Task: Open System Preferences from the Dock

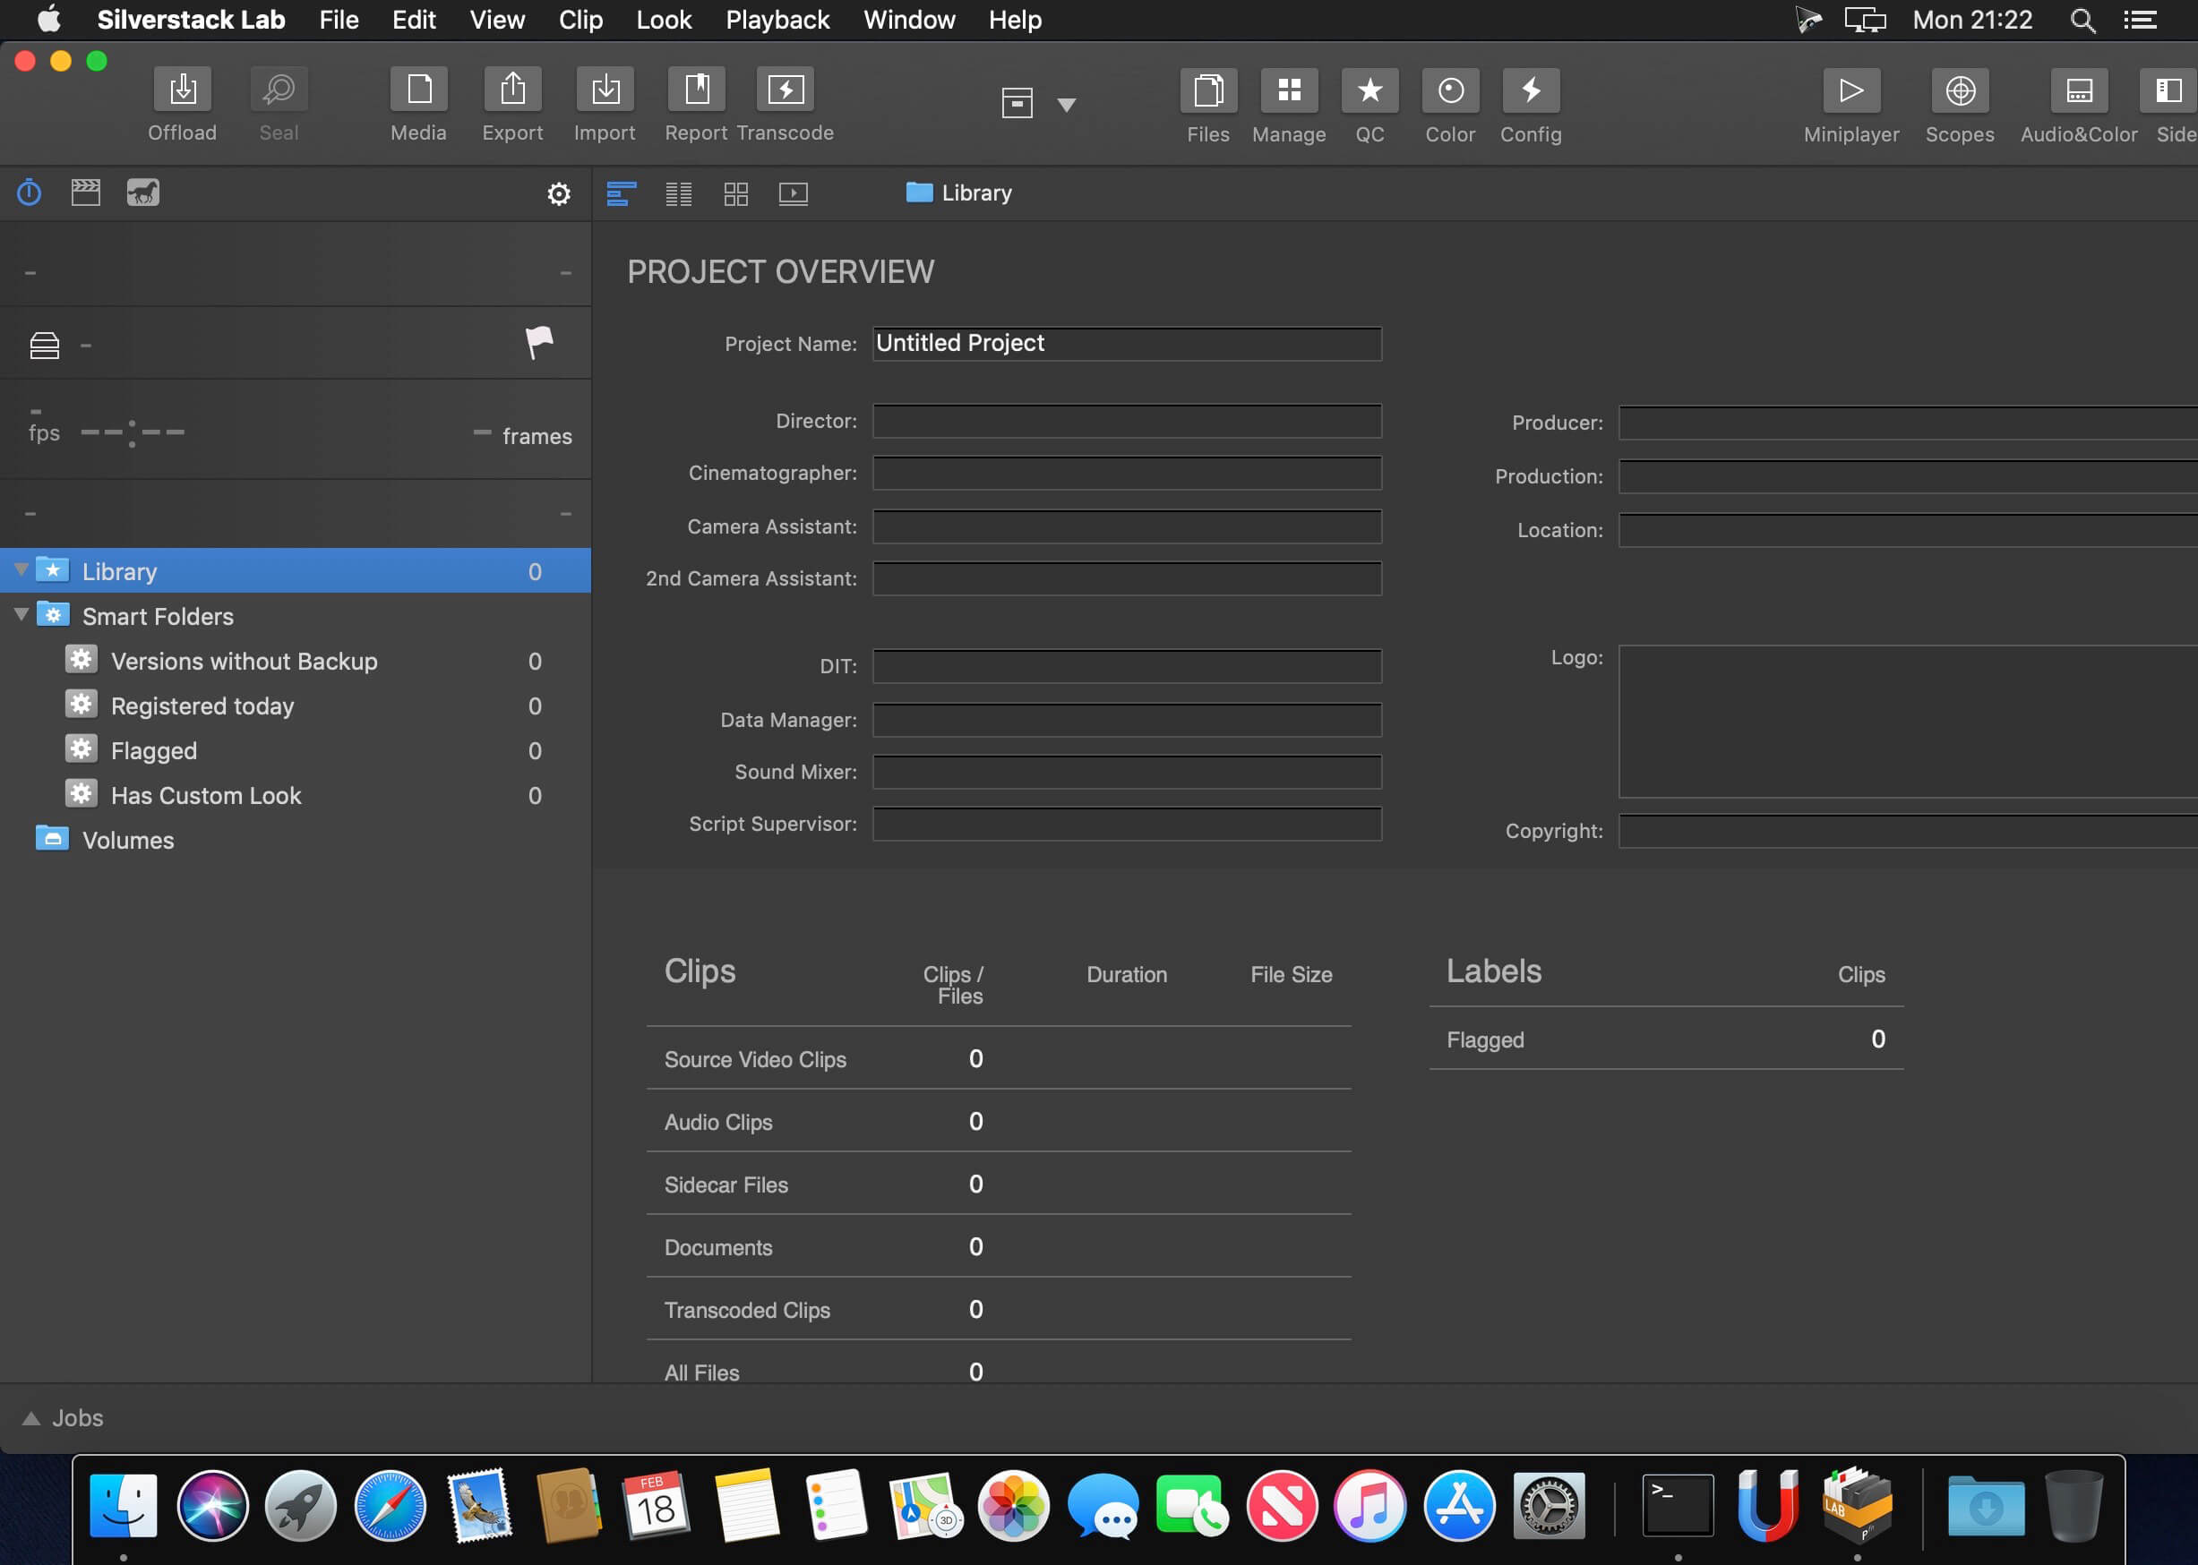Action: (1549, 1505)
